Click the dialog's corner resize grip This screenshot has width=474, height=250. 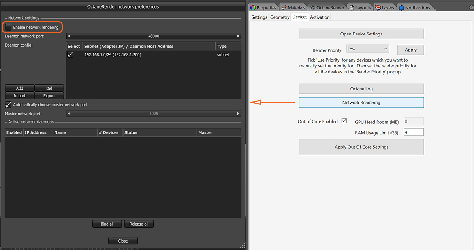tap(242, 245)
